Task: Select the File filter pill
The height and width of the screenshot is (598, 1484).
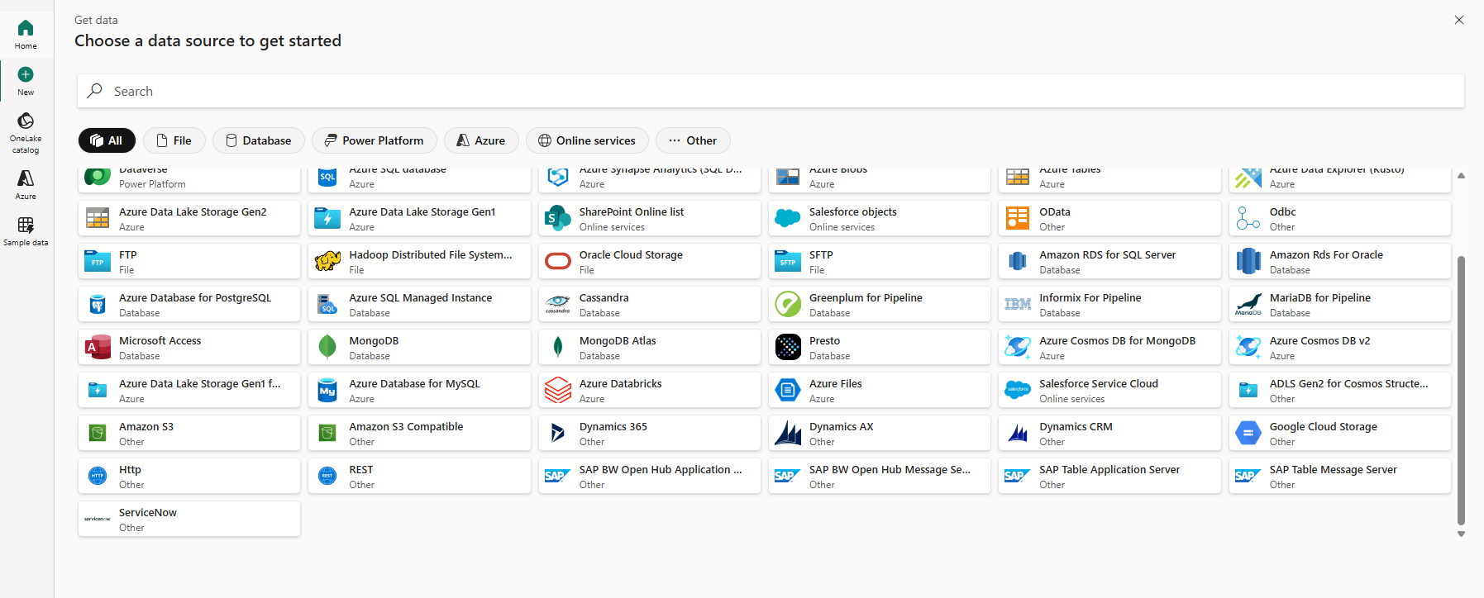Action: (x=174, y=140)
